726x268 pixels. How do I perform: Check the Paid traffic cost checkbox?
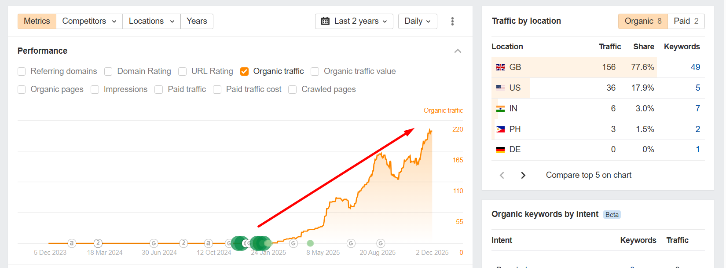(217, 89)
